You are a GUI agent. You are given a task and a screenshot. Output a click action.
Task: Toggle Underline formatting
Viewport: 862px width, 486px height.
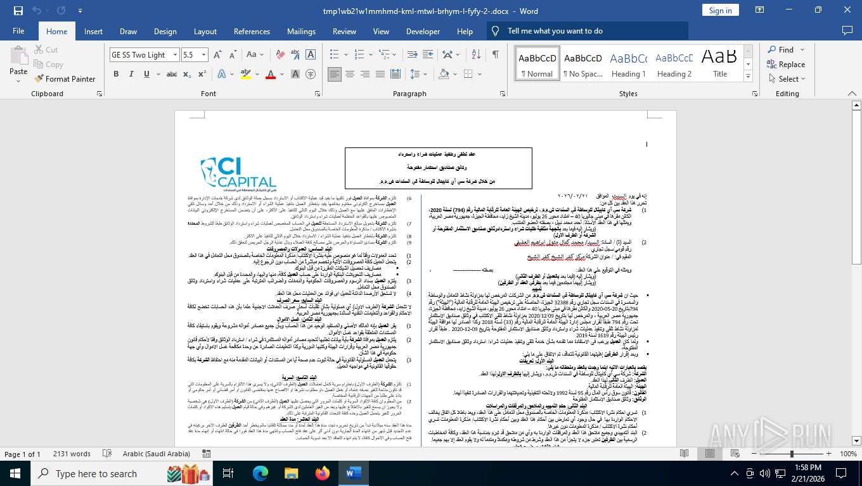coord(146,74)
